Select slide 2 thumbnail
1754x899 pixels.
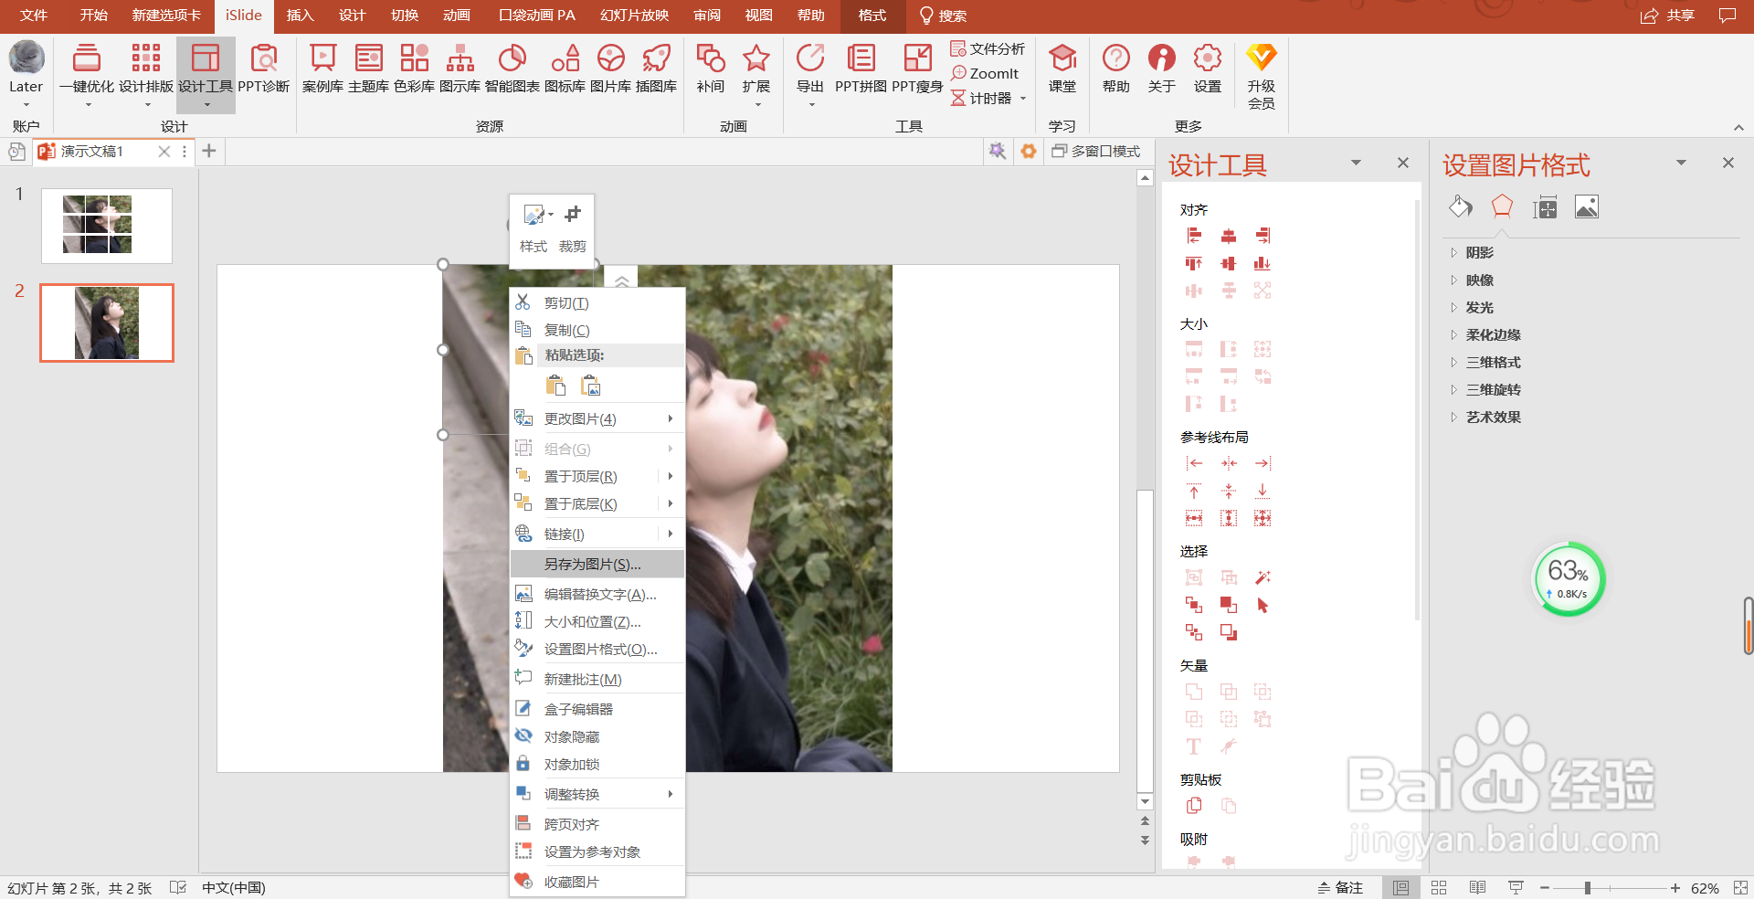pos(107,323)
